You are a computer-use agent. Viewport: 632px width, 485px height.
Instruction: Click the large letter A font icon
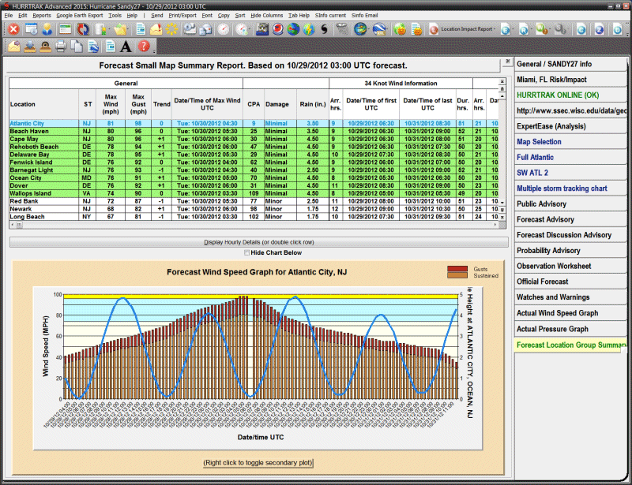126,47
